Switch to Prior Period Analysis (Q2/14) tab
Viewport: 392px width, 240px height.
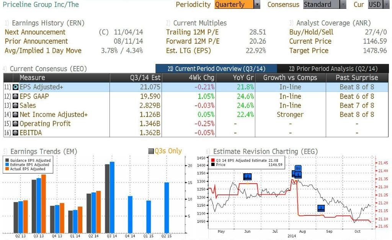(x=333, y=69)
